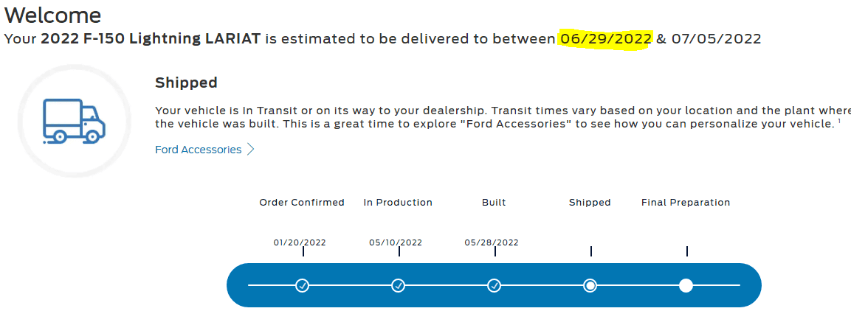Image resolution: width=851 pixels, height=311 pixels.
Task: Click the delivery truck icon
Action: click(x=74, y=122)
